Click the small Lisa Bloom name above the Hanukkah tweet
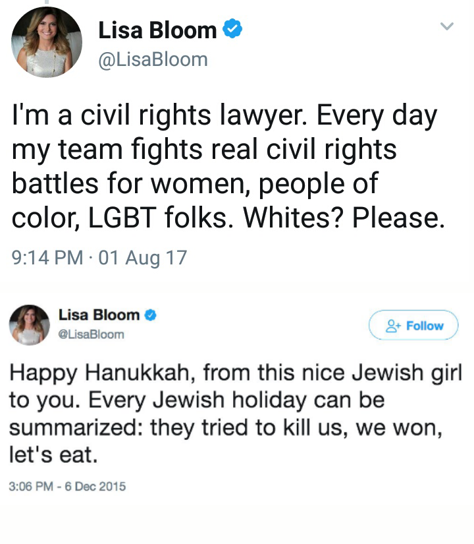The height and width of the screenshot is (544, 474). tap(99, 315)
